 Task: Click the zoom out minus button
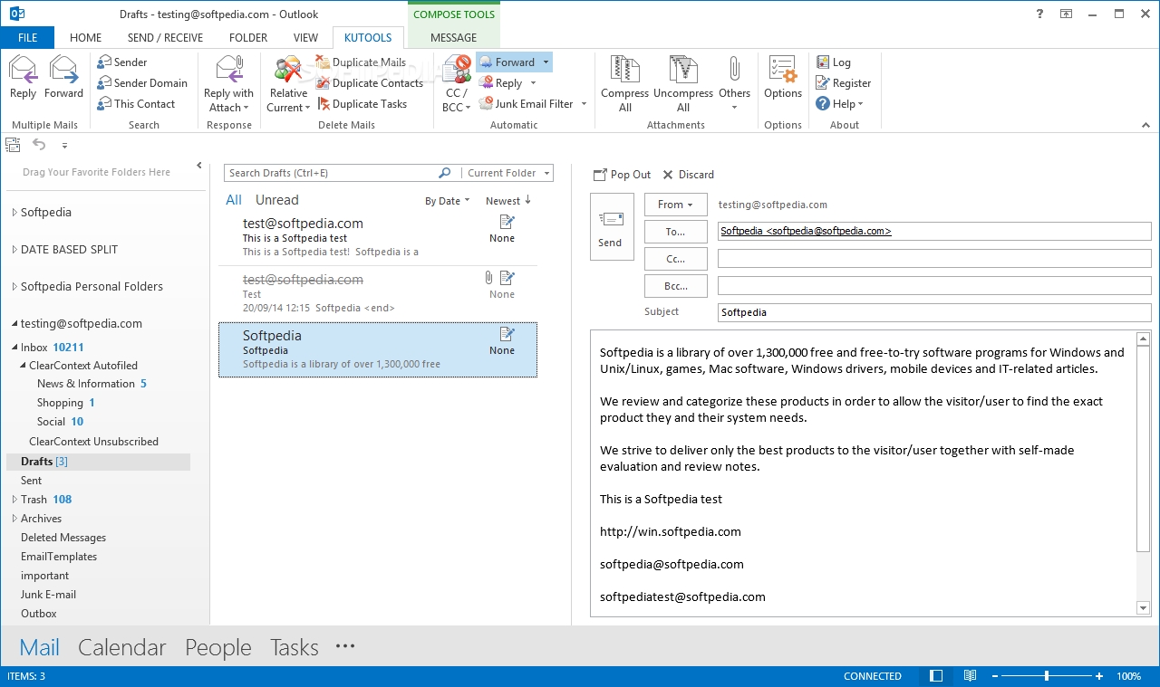point(996,676)
